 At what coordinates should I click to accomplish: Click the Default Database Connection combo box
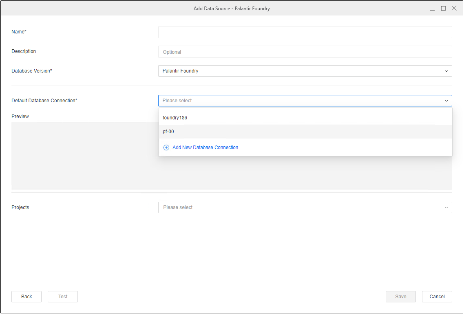(x=305, y=101)
